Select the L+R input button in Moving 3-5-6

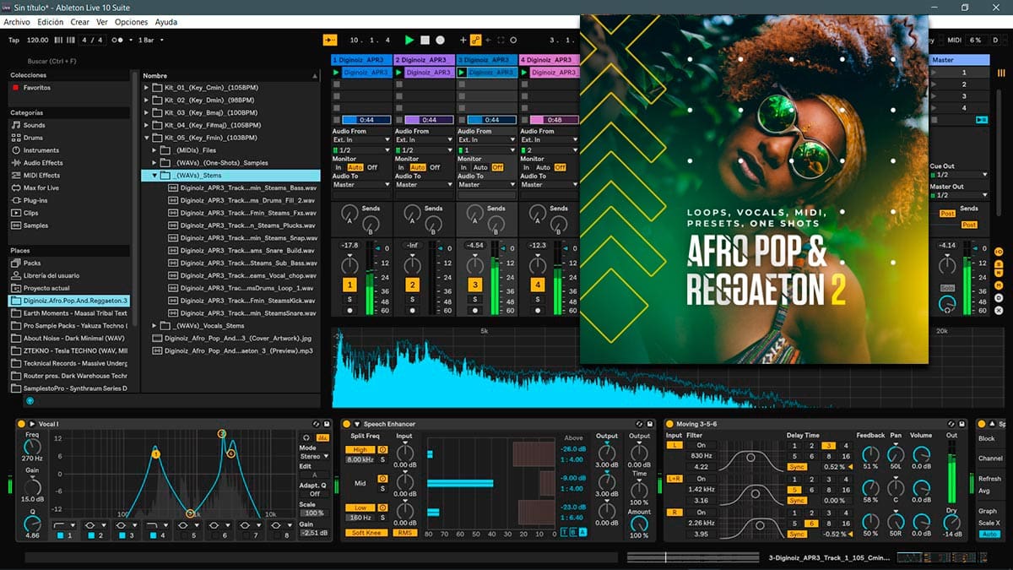pyautogui.click(x=674, y=478)
